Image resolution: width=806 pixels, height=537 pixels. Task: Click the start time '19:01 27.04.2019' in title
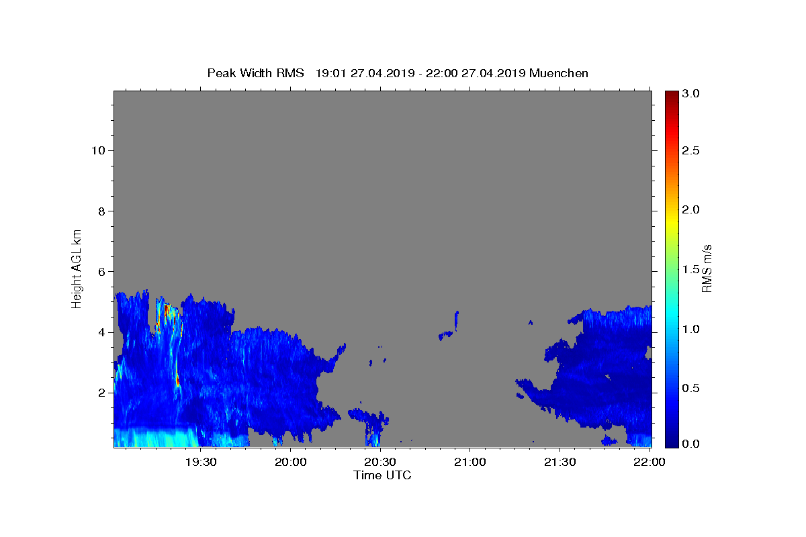[x=363, y=73]
